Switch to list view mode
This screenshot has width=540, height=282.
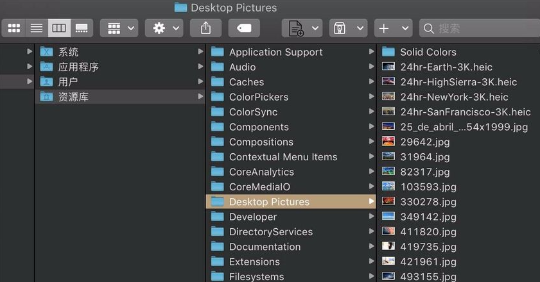pos(37,28)
